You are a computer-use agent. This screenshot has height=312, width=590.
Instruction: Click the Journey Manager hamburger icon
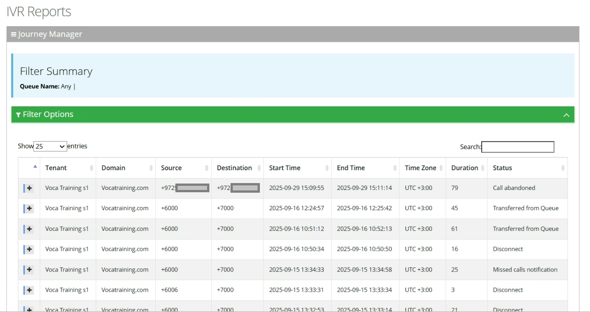click(x=14, y=34)
